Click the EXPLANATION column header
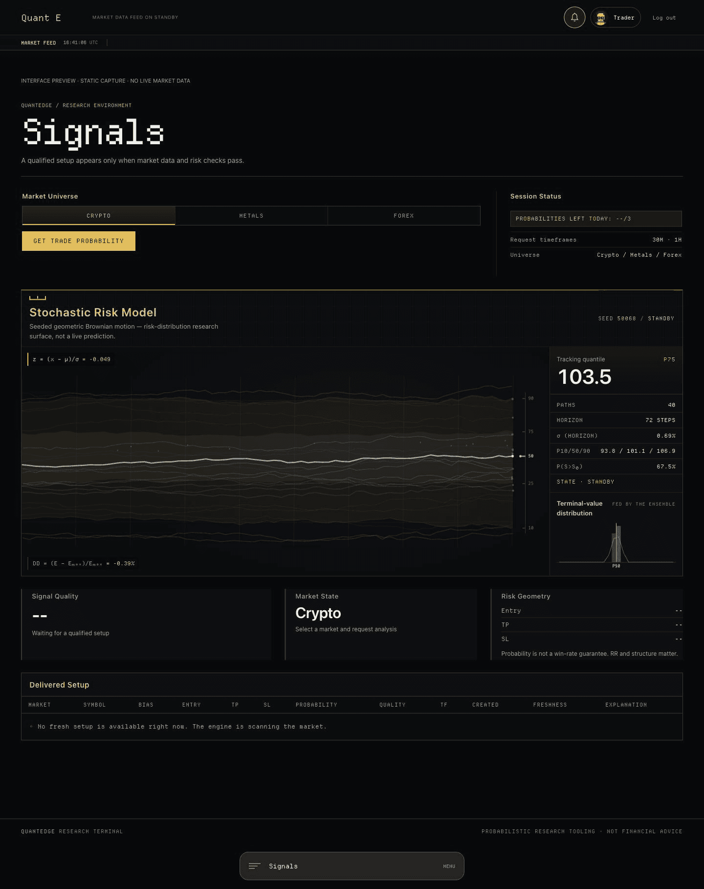Image resolution: width=704 pixels, height=889 pixels. (x=626, y=705)
